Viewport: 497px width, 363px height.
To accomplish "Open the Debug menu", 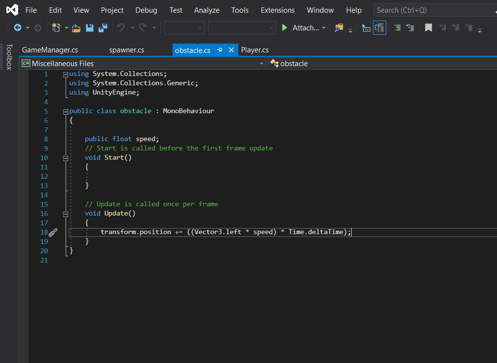I will [x=146, y=10].
